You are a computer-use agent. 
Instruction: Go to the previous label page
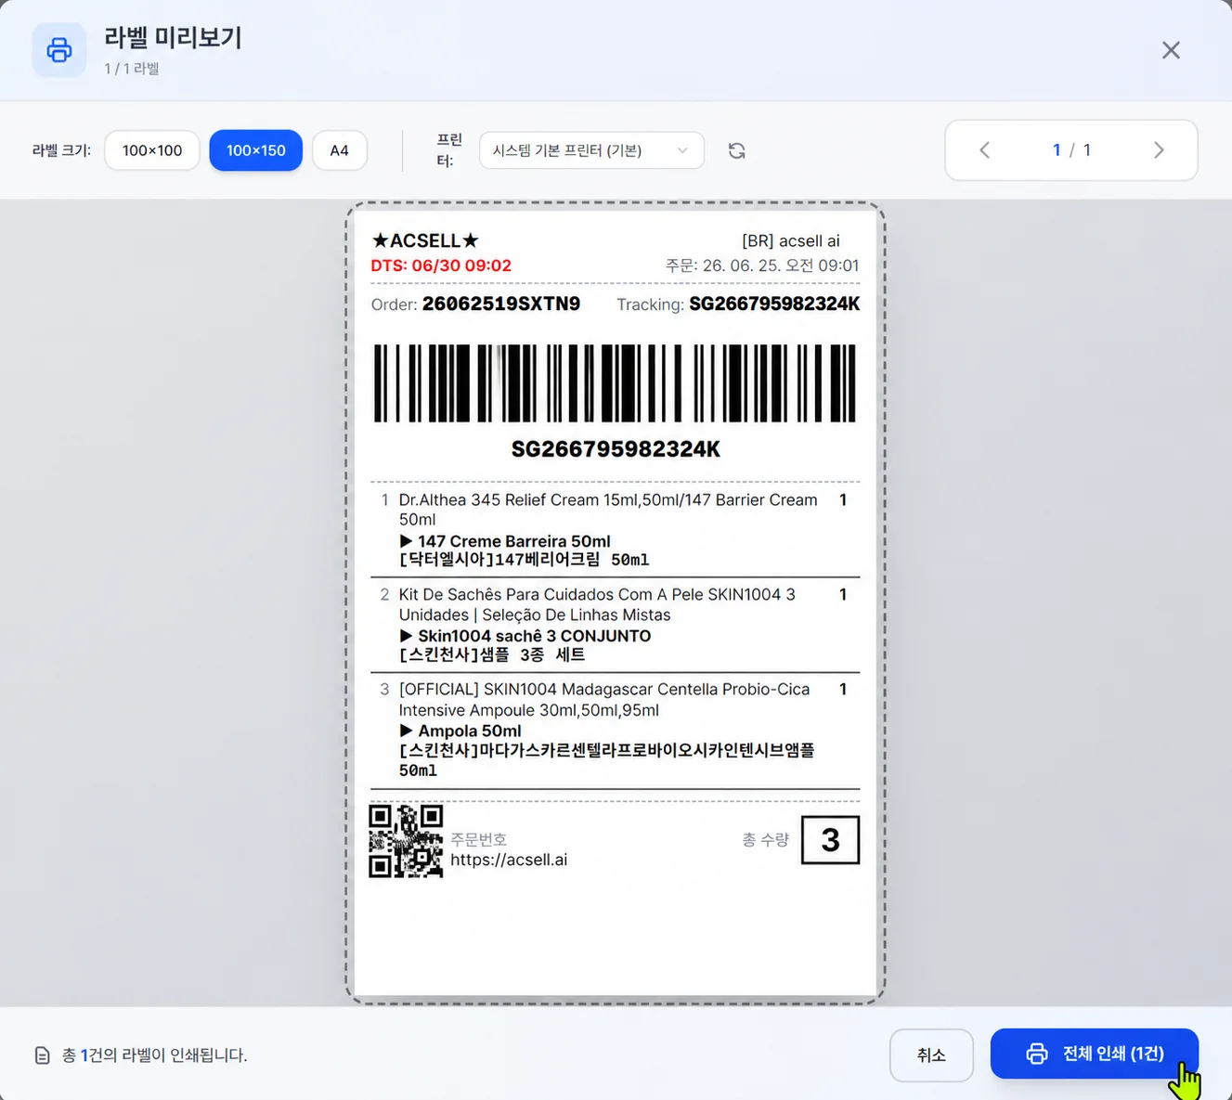pos(985,150)
